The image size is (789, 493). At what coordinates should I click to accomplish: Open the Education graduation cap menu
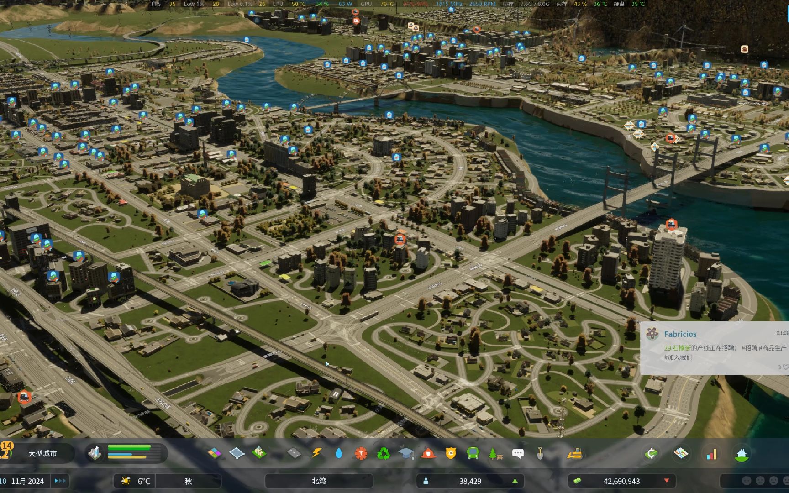(x=405, y=453)
